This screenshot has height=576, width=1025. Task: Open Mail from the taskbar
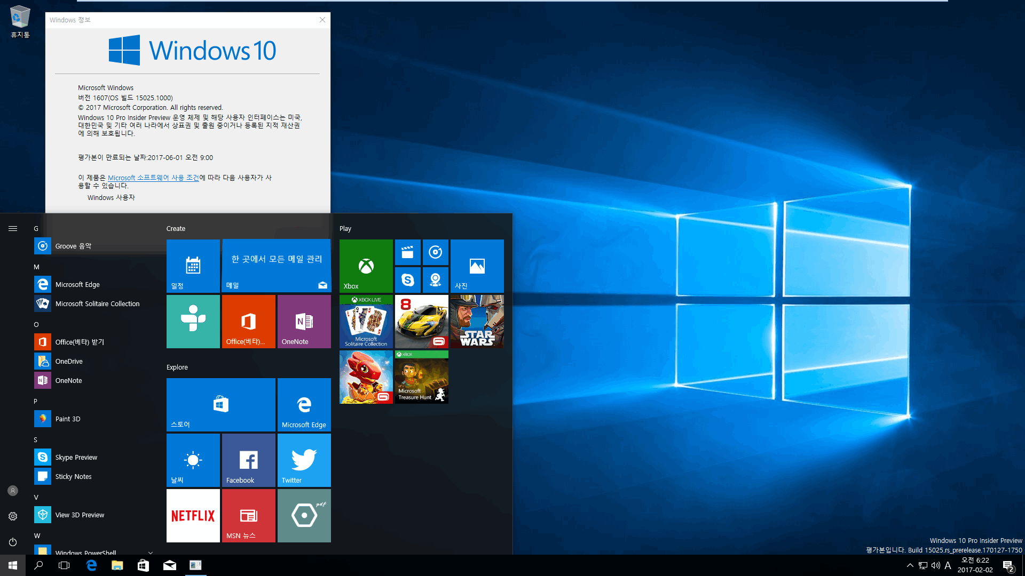point(169,565)
